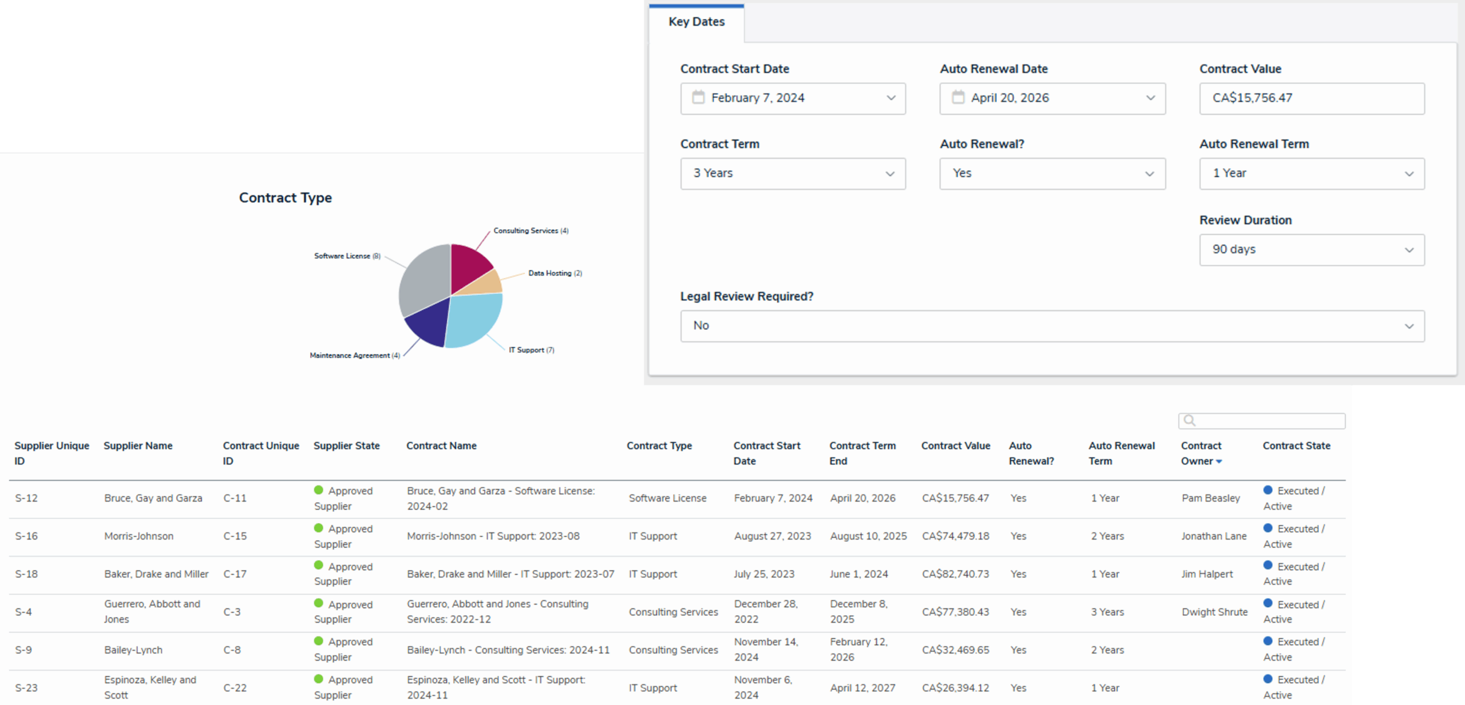
Task: Click the search magnifier icon above table
Action: pos(1190,421)
